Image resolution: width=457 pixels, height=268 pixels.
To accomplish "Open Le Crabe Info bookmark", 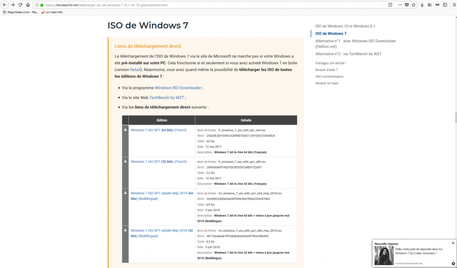I will pyautogui.click(x=52, y=12).
